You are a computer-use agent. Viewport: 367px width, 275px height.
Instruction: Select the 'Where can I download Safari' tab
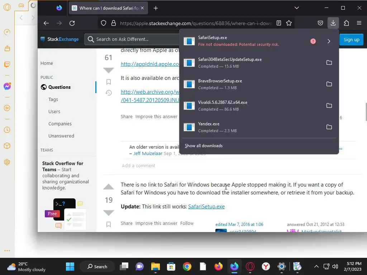pos(108,8)
